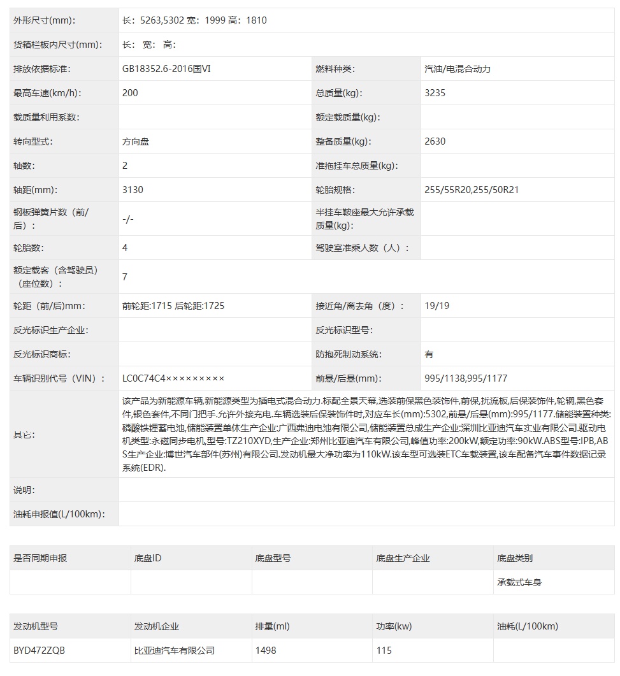
Task: Select the 其它 remarks paragraph text
Action: click(366, 434)
